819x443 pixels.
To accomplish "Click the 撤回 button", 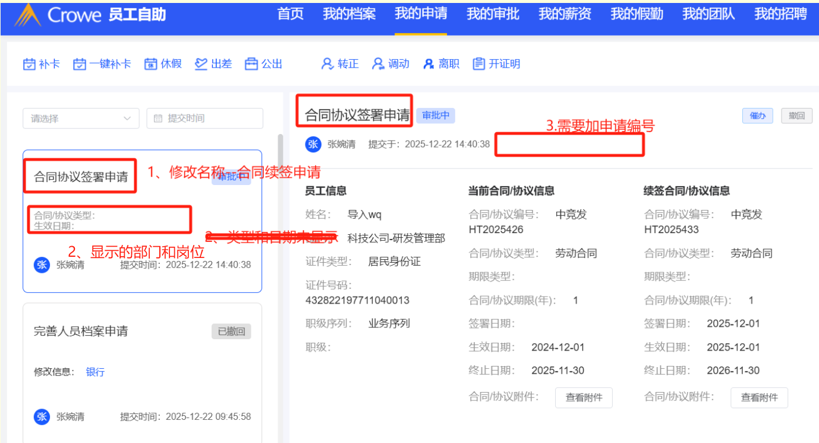I will tap(797, 116).
